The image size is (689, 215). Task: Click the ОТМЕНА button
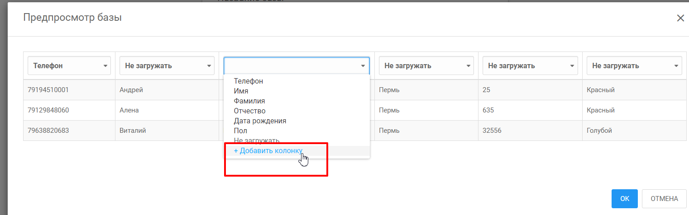[664, 199]
